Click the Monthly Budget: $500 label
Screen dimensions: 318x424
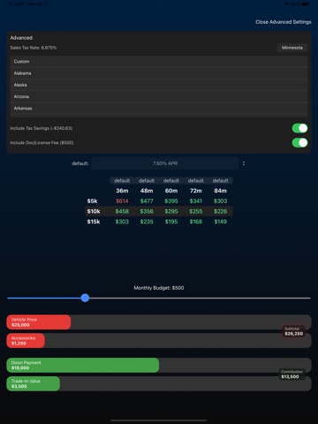click(x=159, y=288)
